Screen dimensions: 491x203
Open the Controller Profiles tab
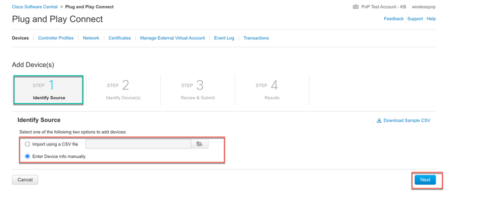pyautogui.click(x=56, y=38)
